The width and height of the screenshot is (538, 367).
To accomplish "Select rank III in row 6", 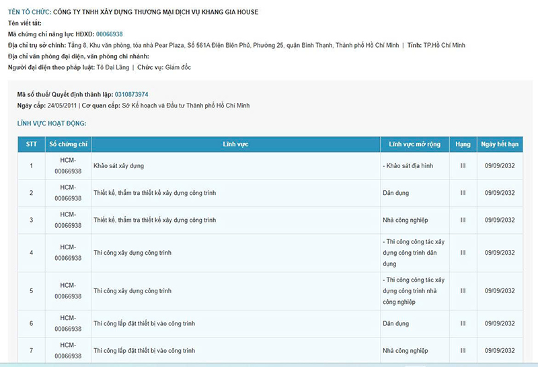I will [x=463, y=323].
